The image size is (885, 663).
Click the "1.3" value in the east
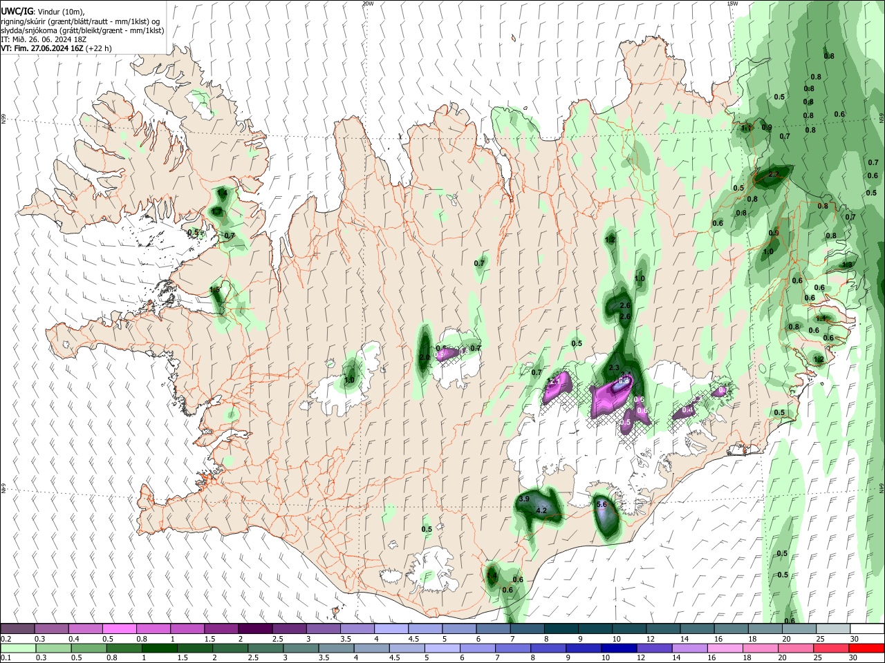click(847, 265)
